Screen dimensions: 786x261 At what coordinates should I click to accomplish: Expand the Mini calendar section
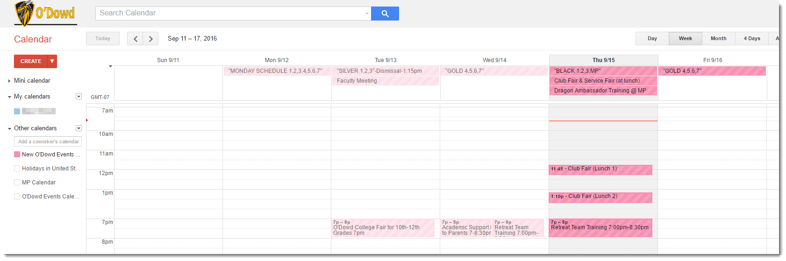click(x=9, y=81)
